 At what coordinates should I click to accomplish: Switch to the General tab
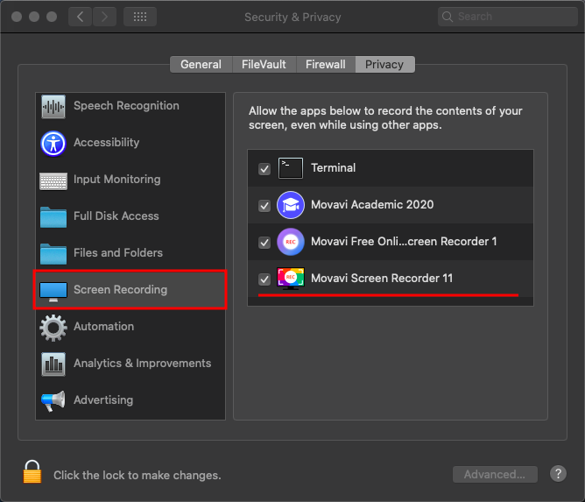(x=201, y=65)
